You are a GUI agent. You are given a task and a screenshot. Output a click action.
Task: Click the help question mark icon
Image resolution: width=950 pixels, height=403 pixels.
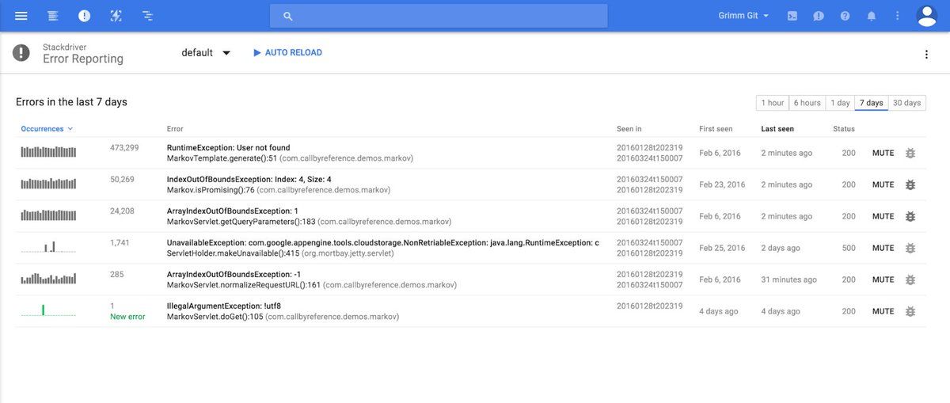click(x=845, y=16)
